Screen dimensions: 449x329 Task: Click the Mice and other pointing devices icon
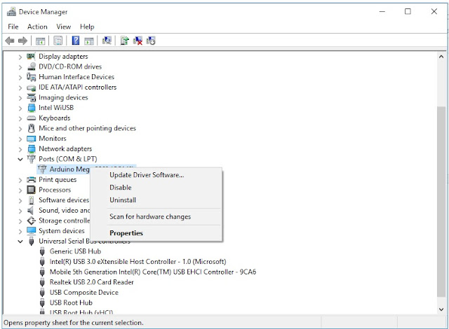(31, 128)
